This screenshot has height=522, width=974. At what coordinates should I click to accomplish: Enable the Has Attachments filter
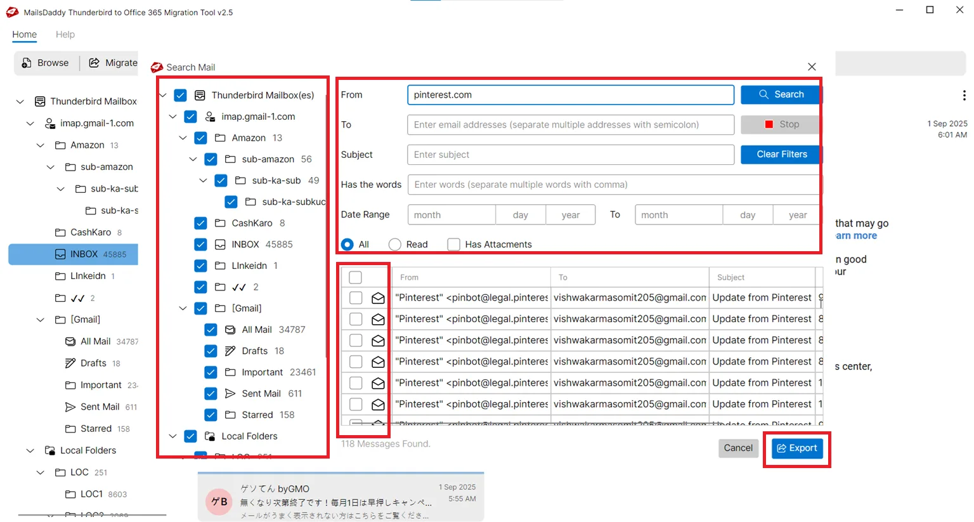click(x=453, y=244)
